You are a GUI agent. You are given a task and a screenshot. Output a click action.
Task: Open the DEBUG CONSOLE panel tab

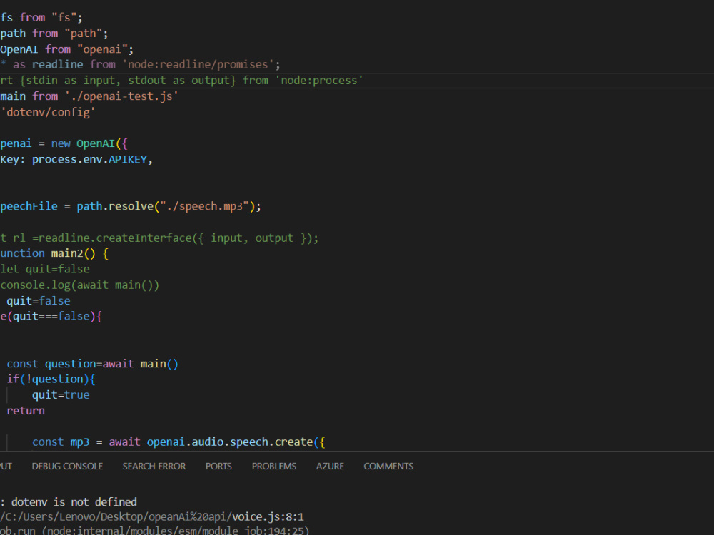[67, 467]
